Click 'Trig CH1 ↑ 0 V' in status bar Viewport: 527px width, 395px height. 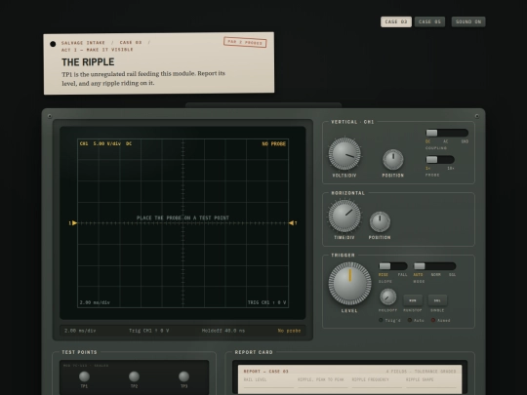click(x=149, y=331)
